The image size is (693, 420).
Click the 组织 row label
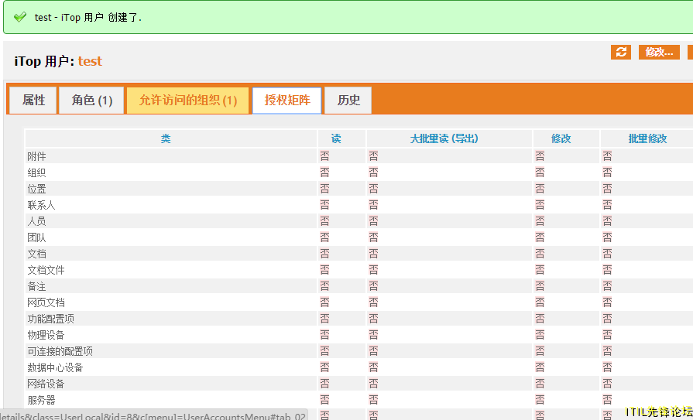coord(36,172)
